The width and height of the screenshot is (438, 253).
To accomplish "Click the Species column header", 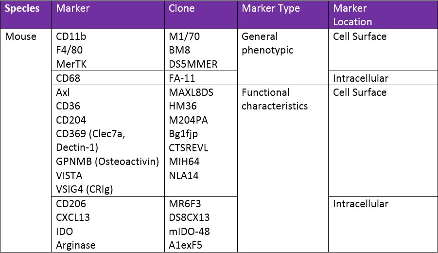I will click(23, 8).
